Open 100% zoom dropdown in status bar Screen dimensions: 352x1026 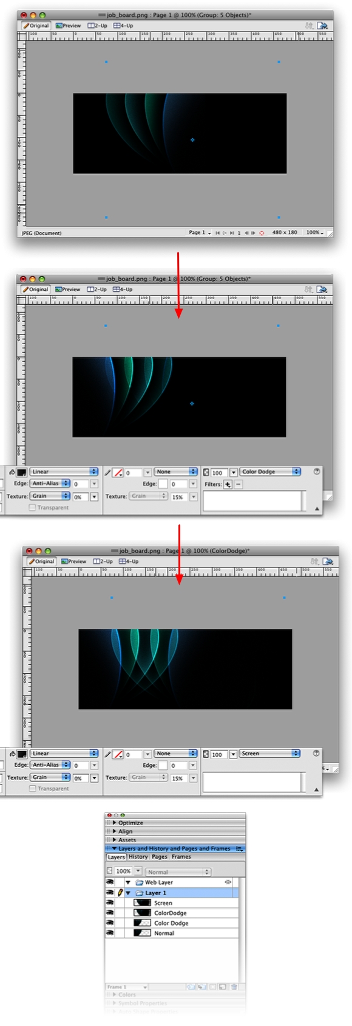[315, 233]
